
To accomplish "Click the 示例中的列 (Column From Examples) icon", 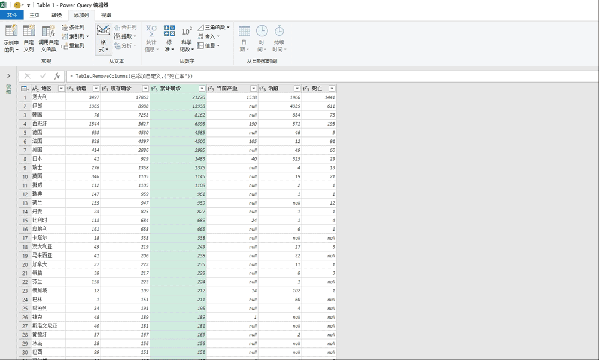I will [11, 31].
